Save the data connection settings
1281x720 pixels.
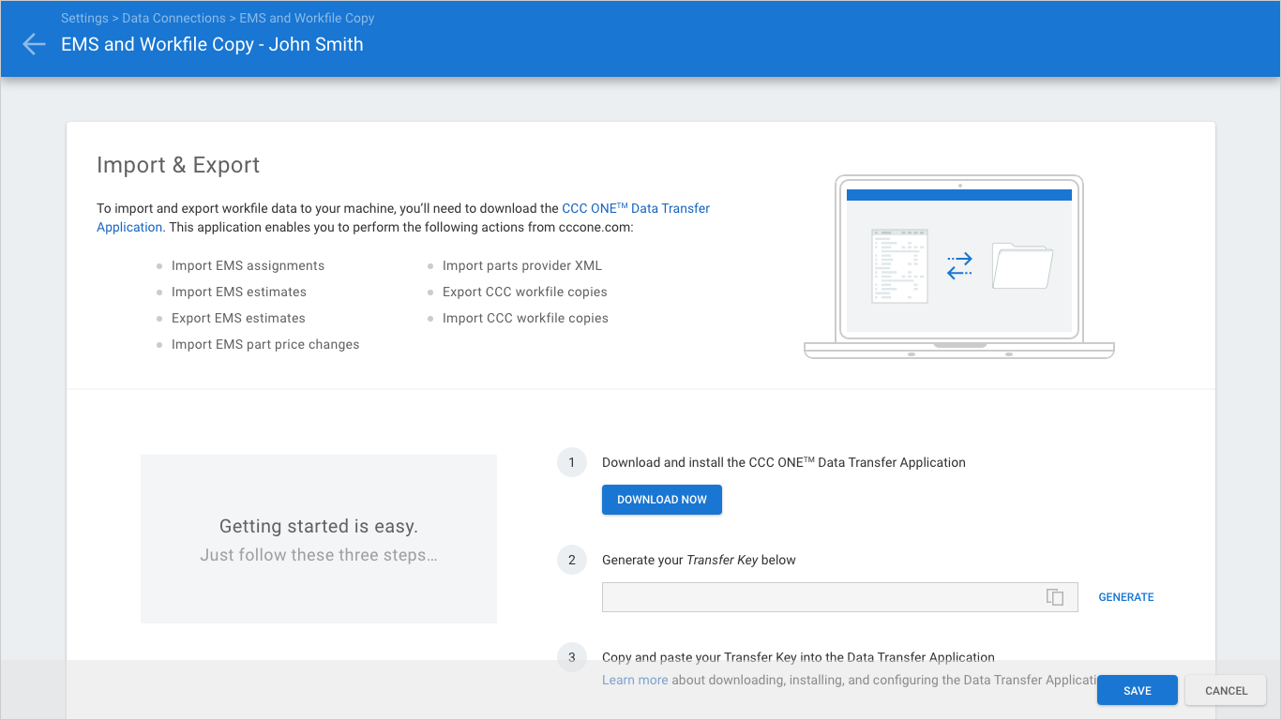[1138, 691]
